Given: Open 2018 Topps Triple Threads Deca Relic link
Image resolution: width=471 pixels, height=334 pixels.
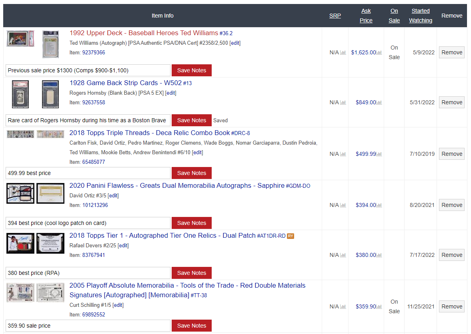Looking at the screenshot, I should [x=150, y=133].
